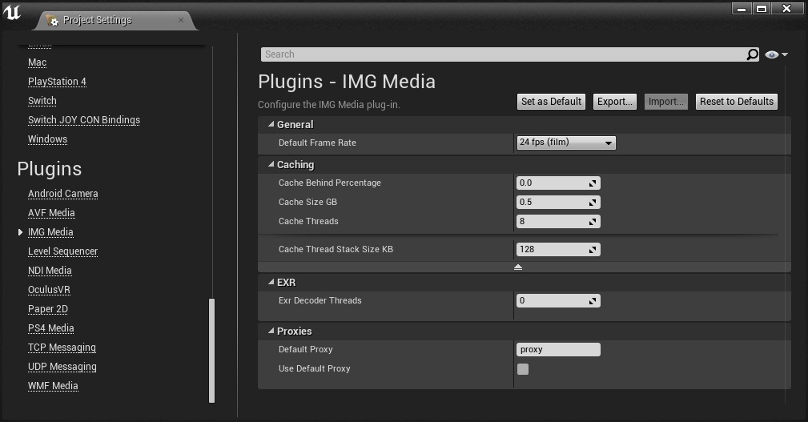The height and width of the screenshot is (422, 808).
Task: Click the Default Proxy text field
Action: [x=558, y=349]
